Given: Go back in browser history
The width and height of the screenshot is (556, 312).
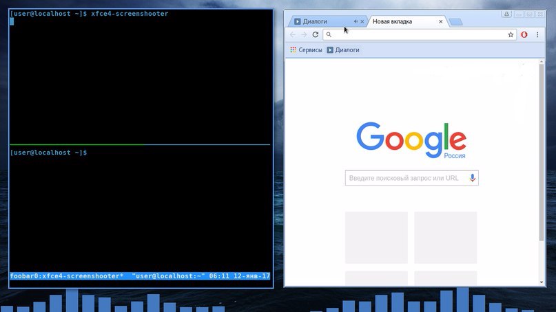Looking at the screenshot, I should pos(293,34).
